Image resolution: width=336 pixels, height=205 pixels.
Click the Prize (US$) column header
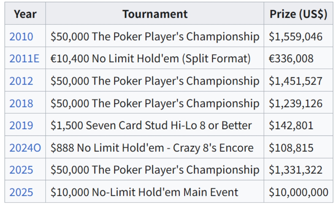point(298,14)
